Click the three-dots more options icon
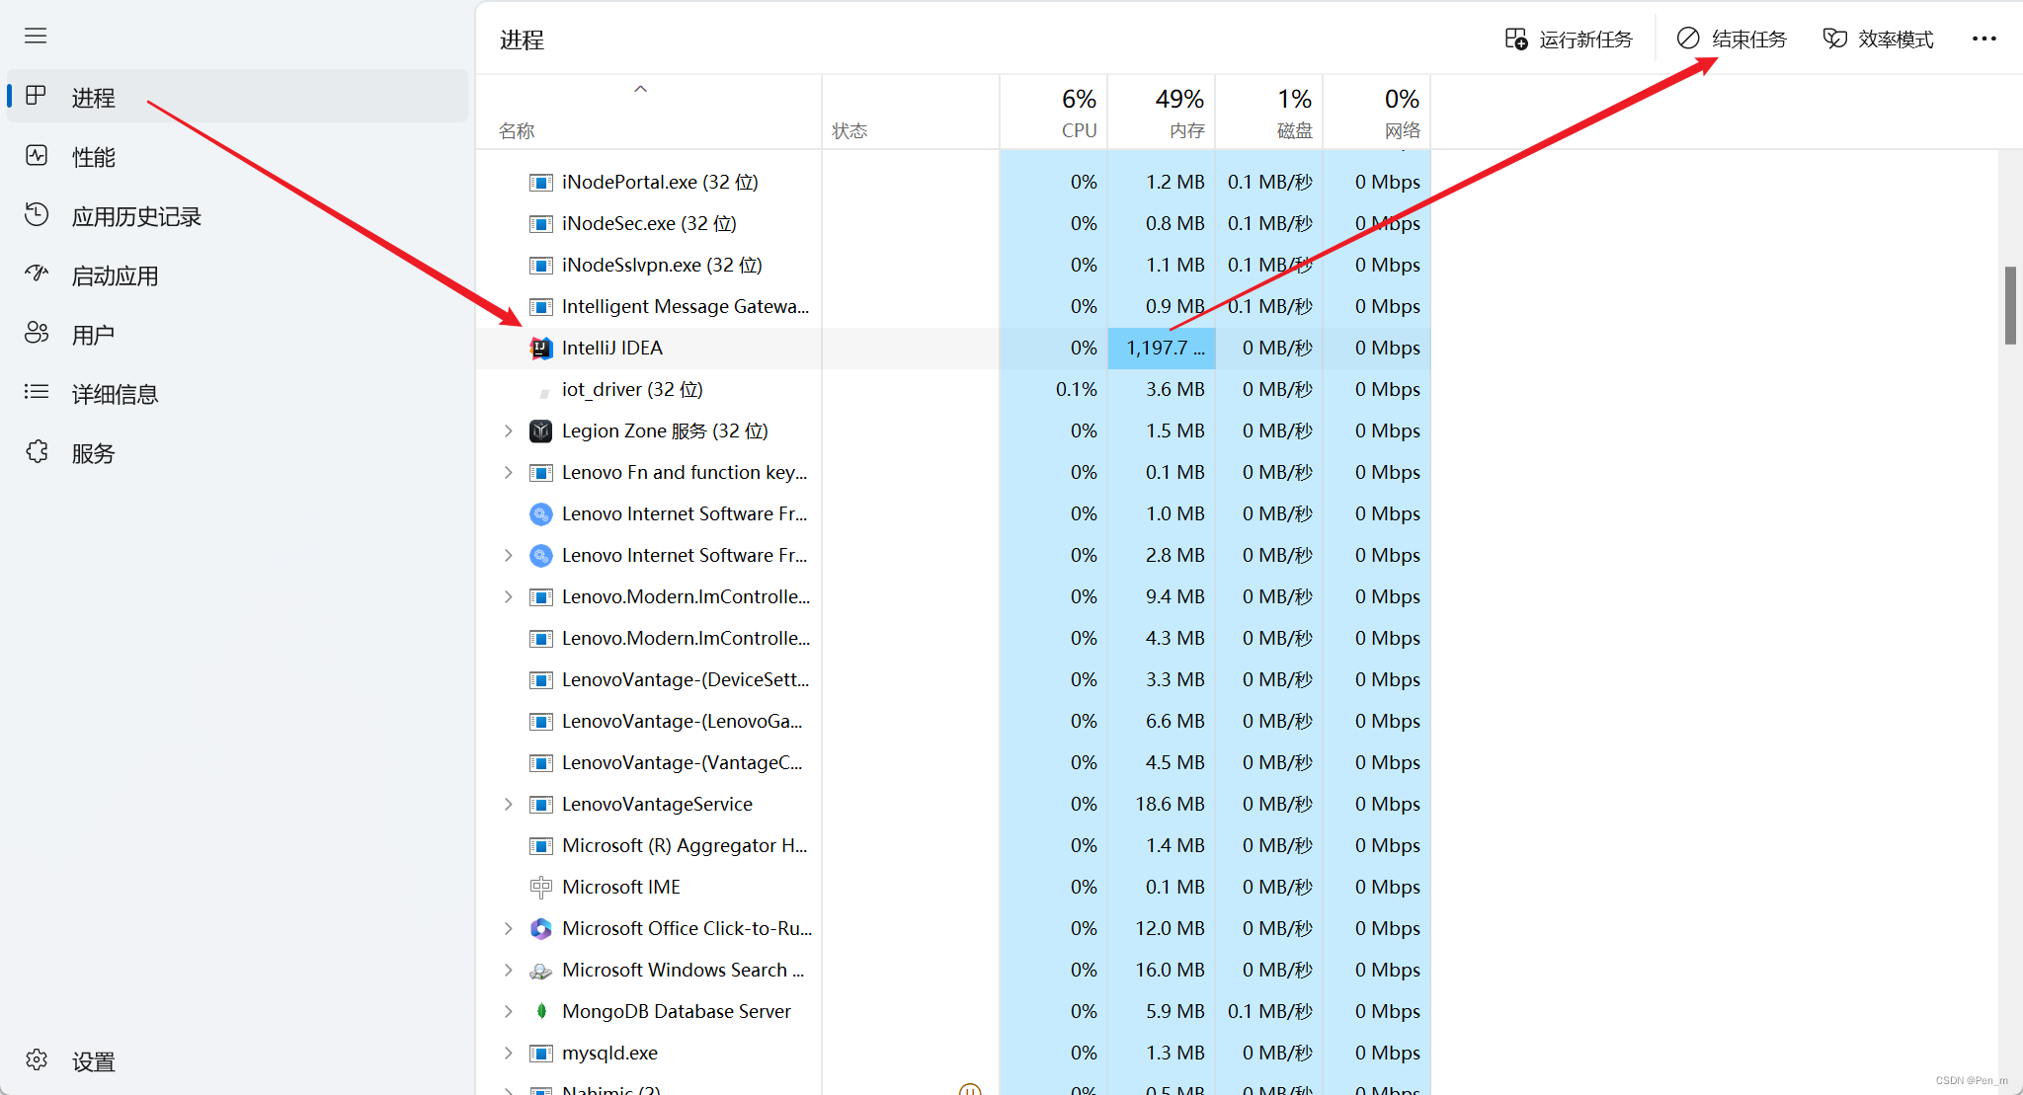 [x=1983, y=39]
